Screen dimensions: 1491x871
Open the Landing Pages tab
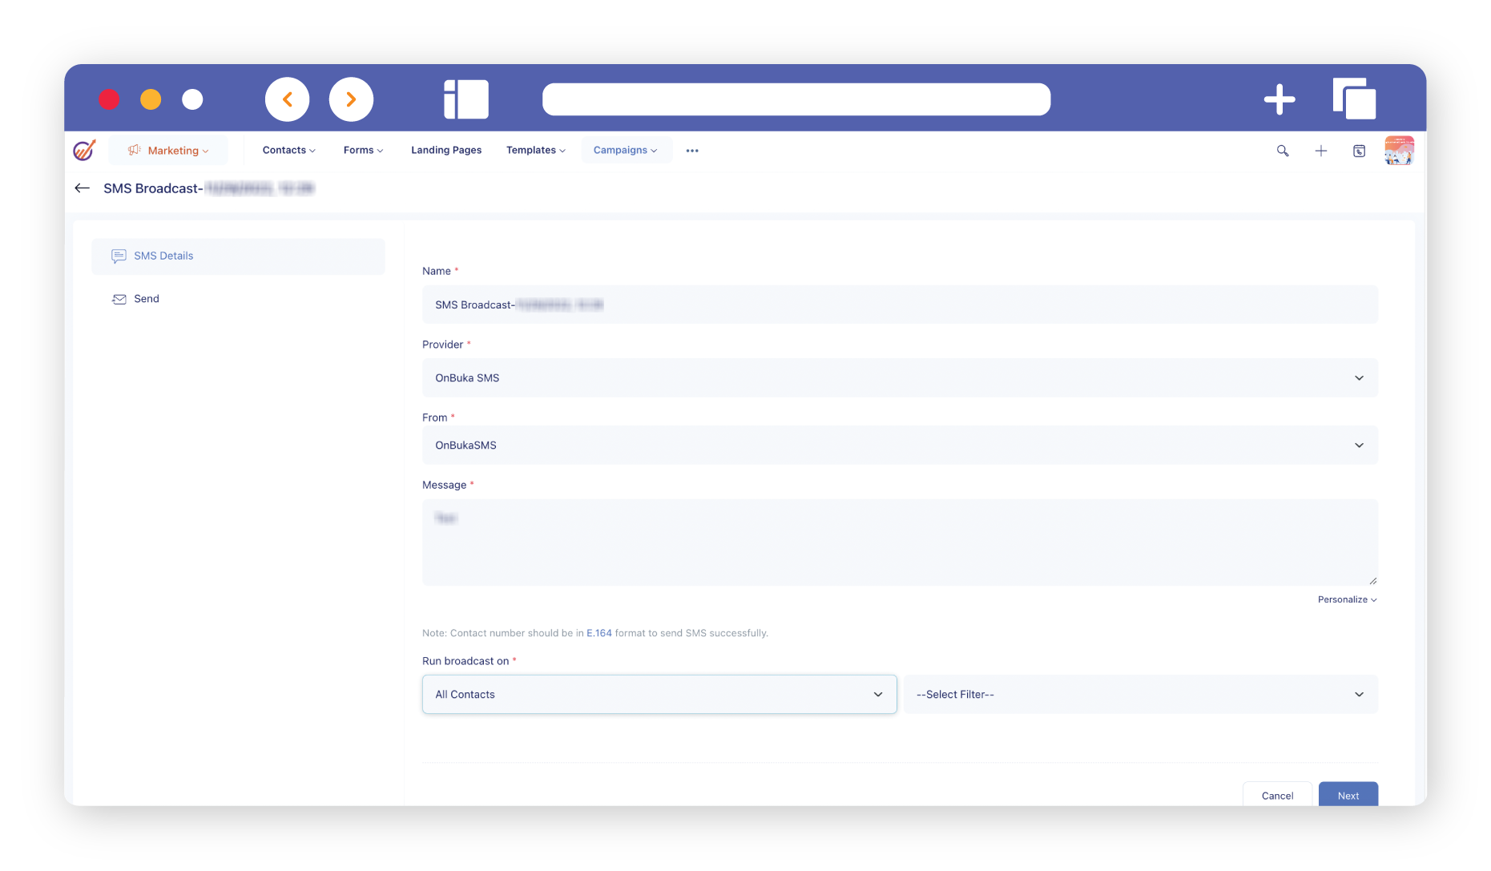pos(446,151)
